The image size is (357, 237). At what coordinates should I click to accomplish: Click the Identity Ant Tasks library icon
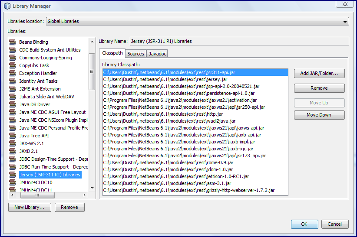[x=13, y=81]
